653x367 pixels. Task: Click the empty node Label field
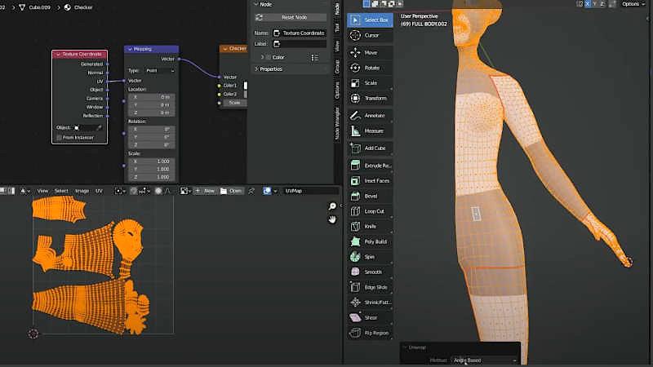(300, 44)
